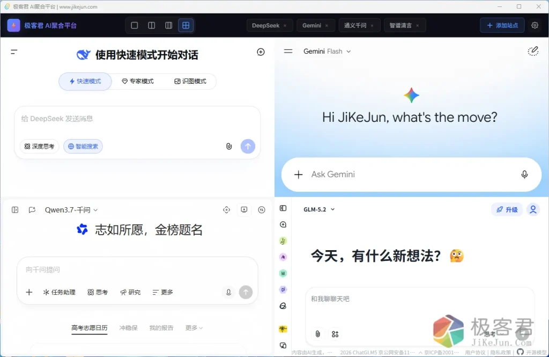Close the Gemini tab
The image size is (549, 357).
(x=327, y=26)
